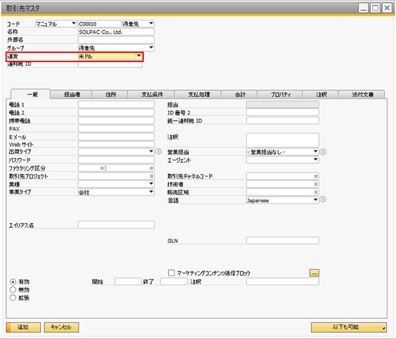Click the Eメール input field
Screen dimensions: 396x339
116,137
